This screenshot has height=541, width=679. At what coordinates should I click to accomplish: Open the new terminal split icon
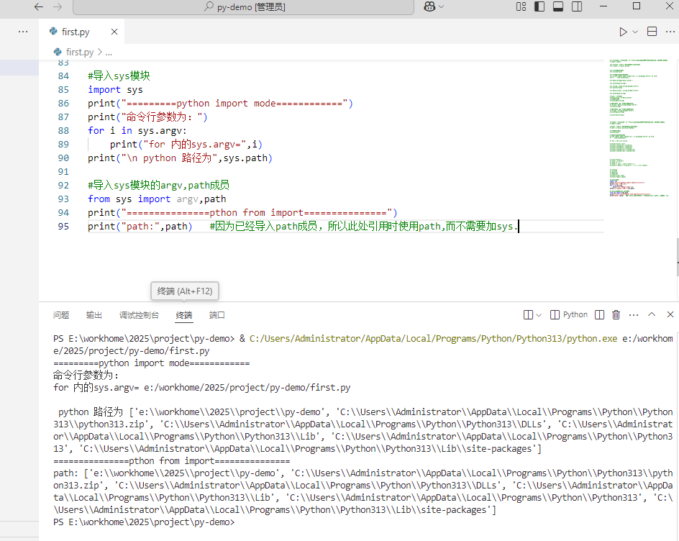528,315
